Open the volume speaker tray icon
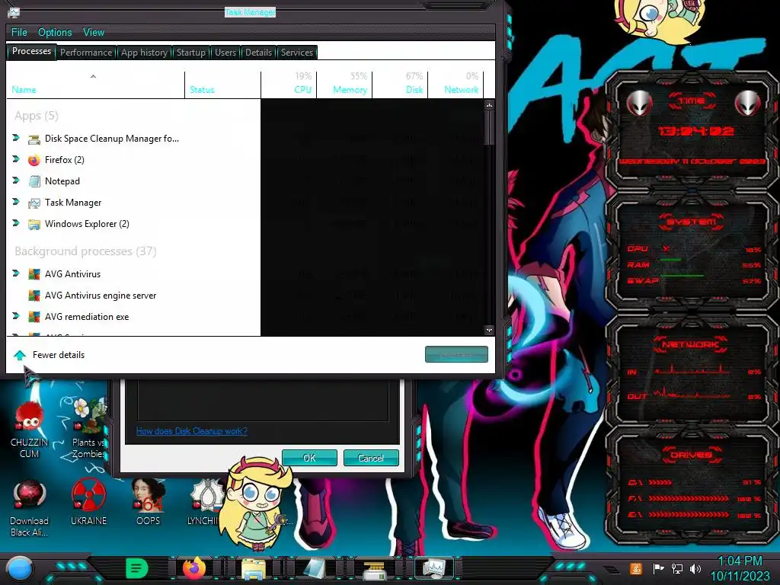 coord(695,568)
